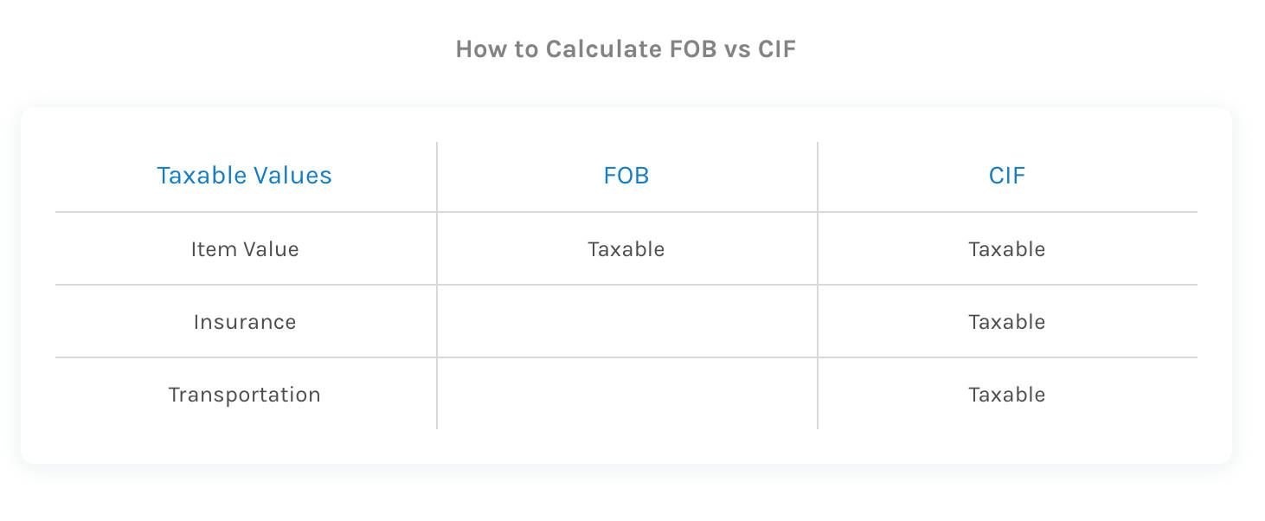Select the blue FOB column header
The image size is (1265, 521).
[626, 176]
